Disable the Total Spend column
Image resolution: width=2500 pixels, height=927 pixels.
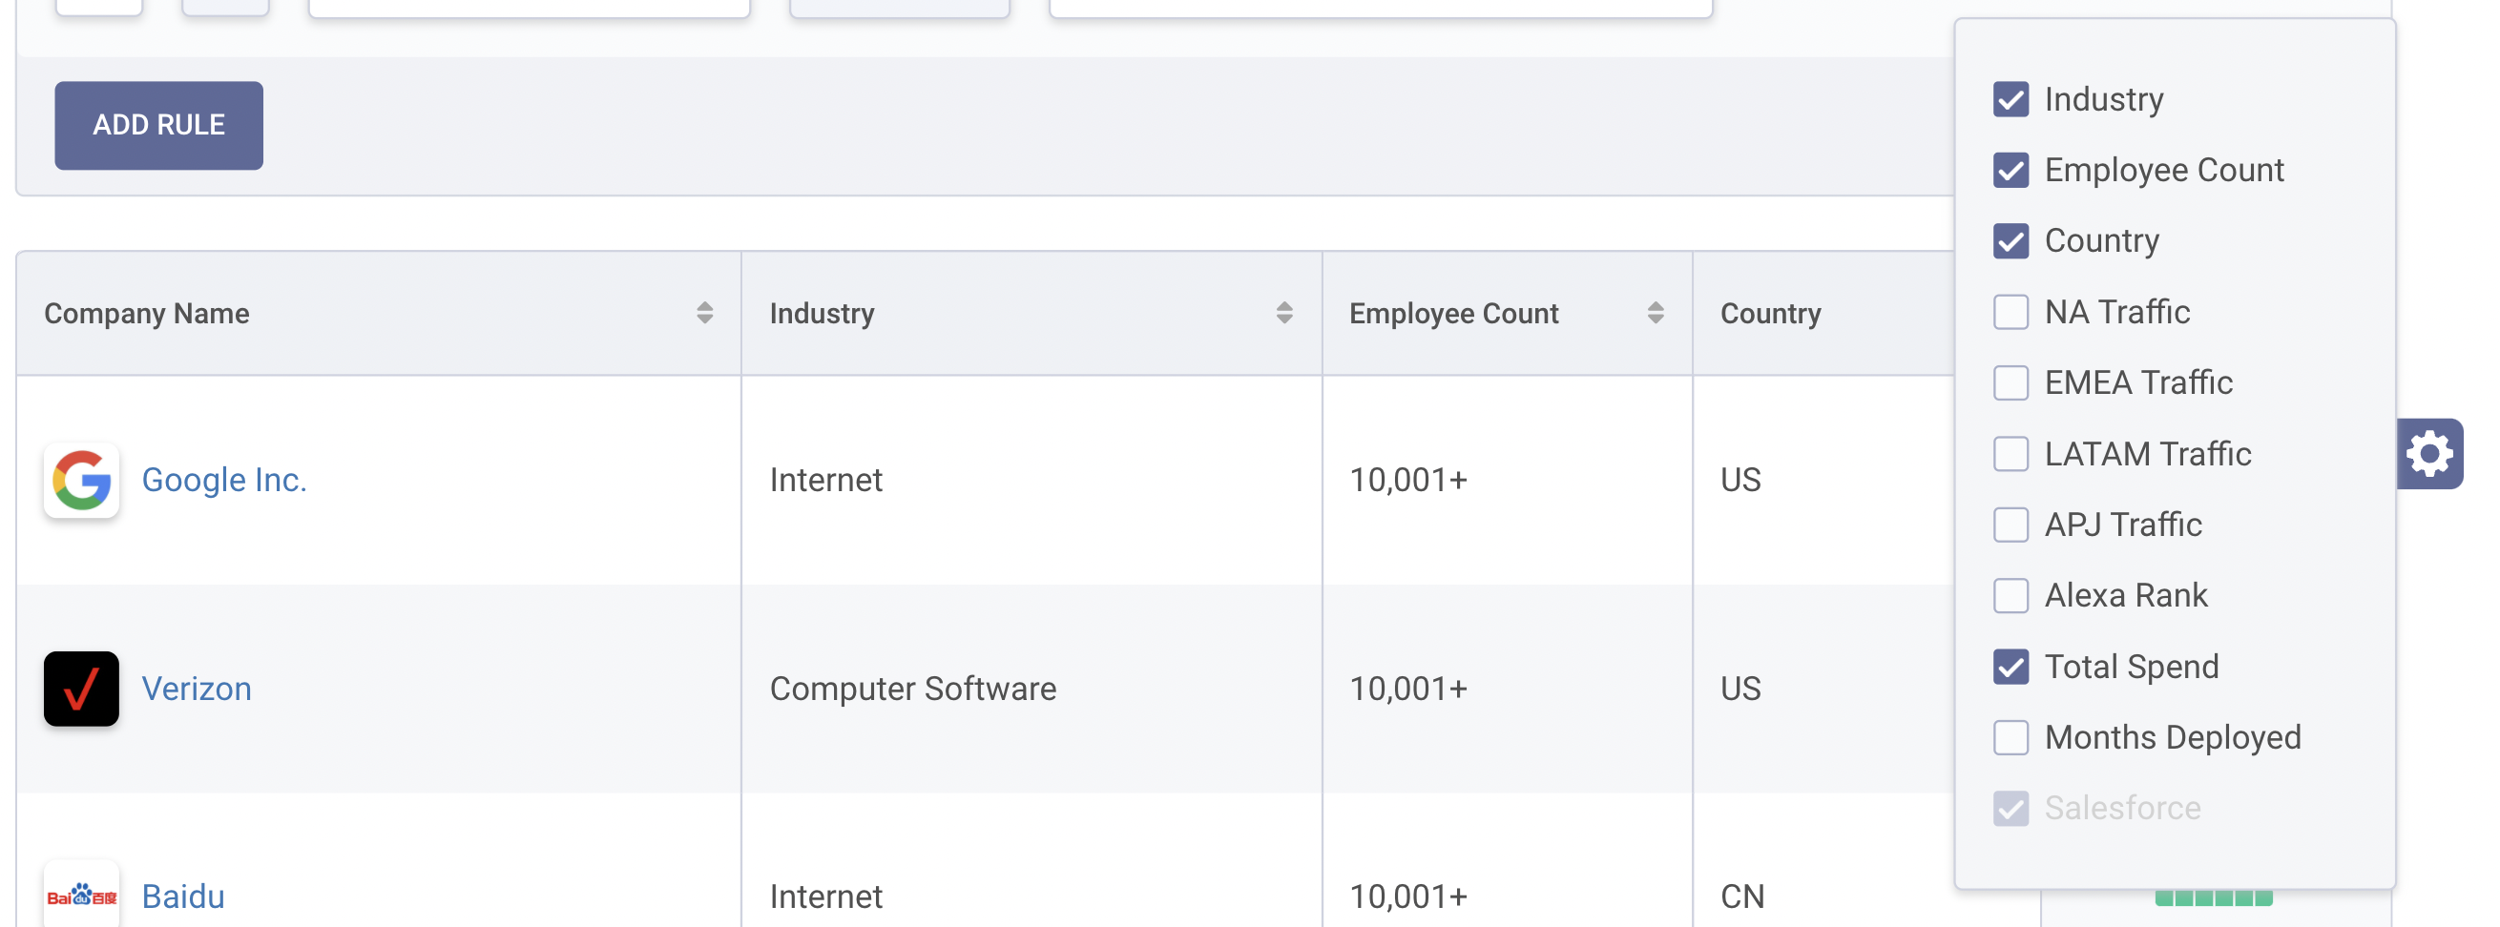[x=2010, y=666]
